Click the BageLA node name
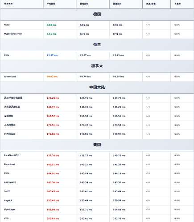 tap(8, 200)
